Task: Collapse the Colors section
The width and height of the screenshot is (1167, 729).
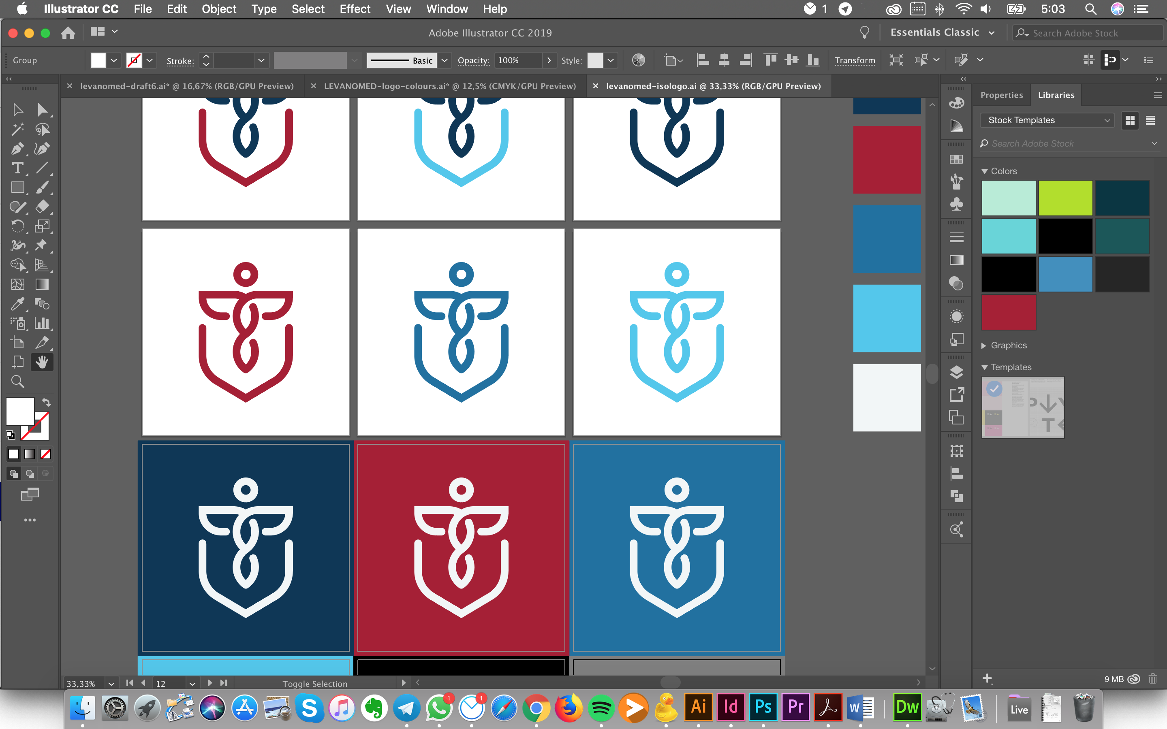Action: click(x=985, y=171)
